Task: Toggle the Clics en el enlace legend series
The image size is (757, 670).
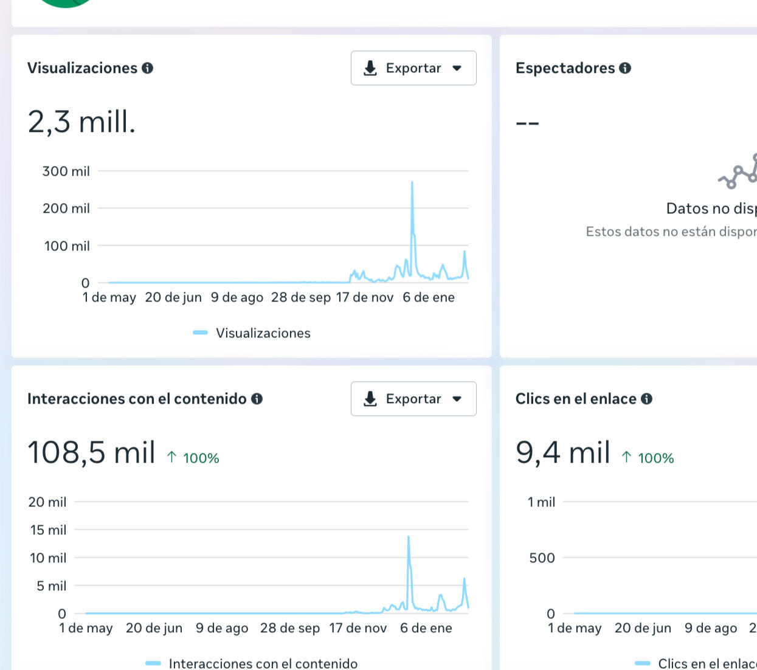Action: [x=707, y=663]
